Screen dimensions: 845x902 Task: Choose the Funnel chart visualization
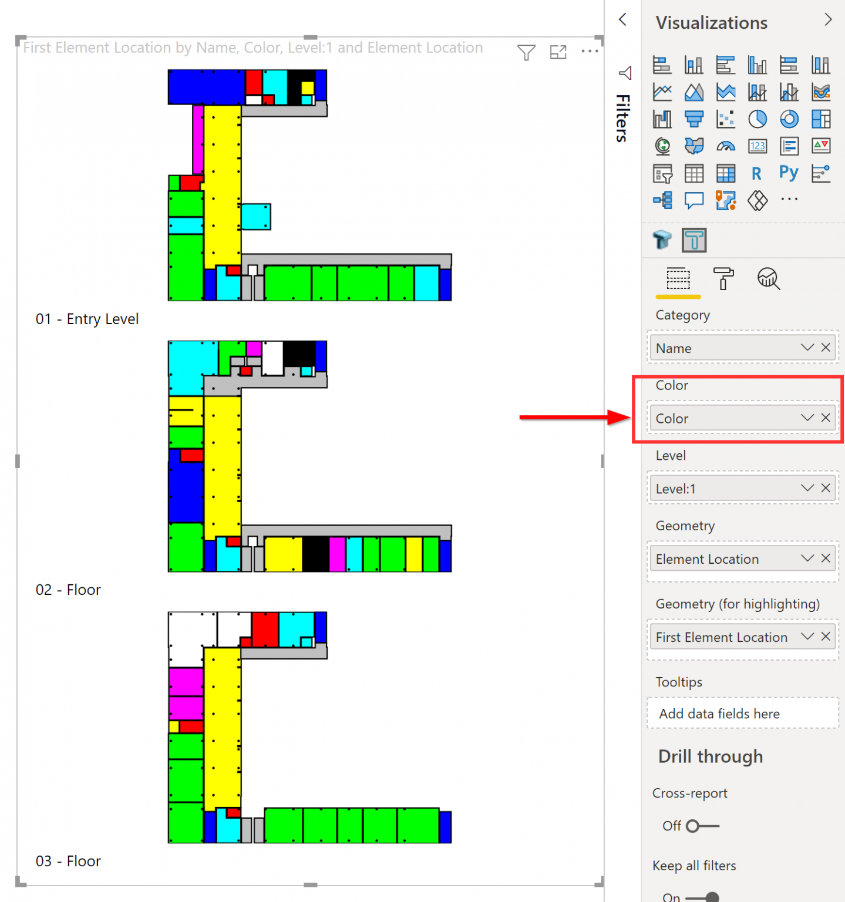tap(694, 119)
